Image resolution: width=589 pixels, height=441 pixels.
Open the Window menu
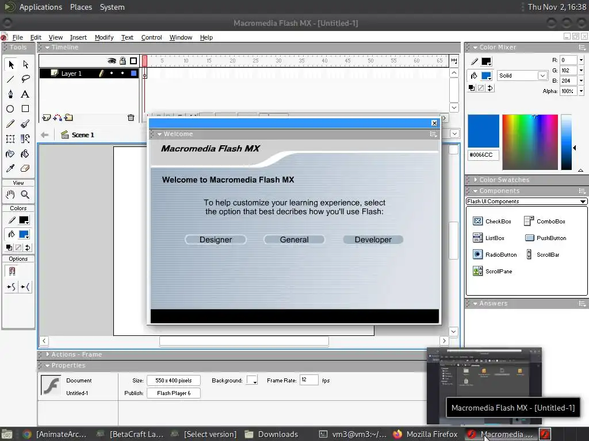[x=181, y=37]
